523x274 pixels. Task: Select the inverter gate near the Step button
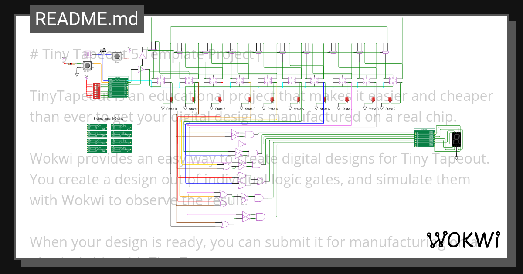coord(141,69)
